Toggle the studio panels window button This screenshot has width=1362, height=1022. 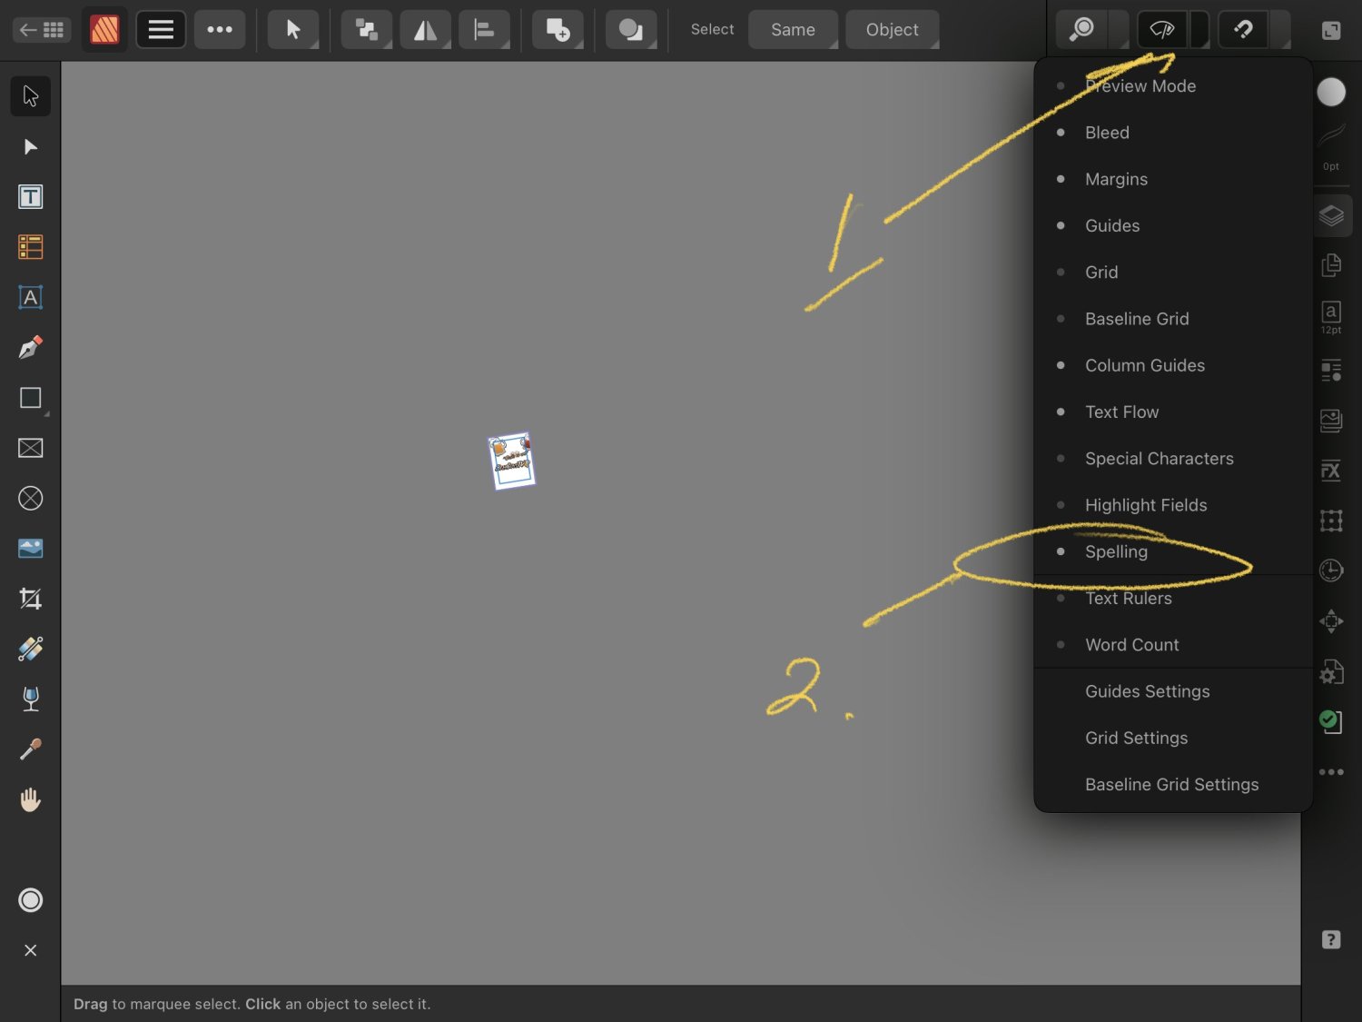coord(1331,31)
